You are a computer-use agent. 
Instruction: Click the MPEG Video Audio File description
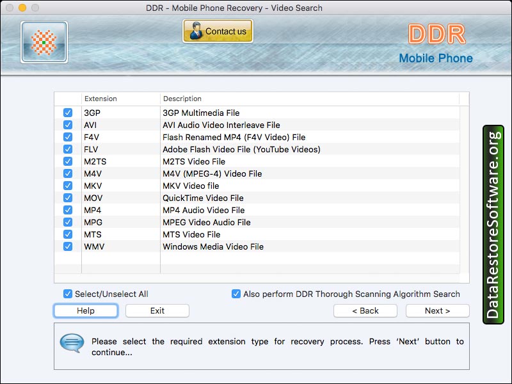207,222
